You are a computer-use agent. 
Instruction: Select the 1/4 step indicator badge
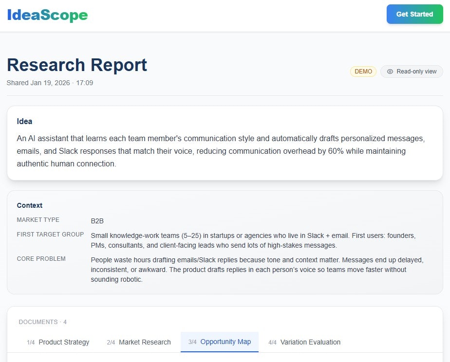31,342
